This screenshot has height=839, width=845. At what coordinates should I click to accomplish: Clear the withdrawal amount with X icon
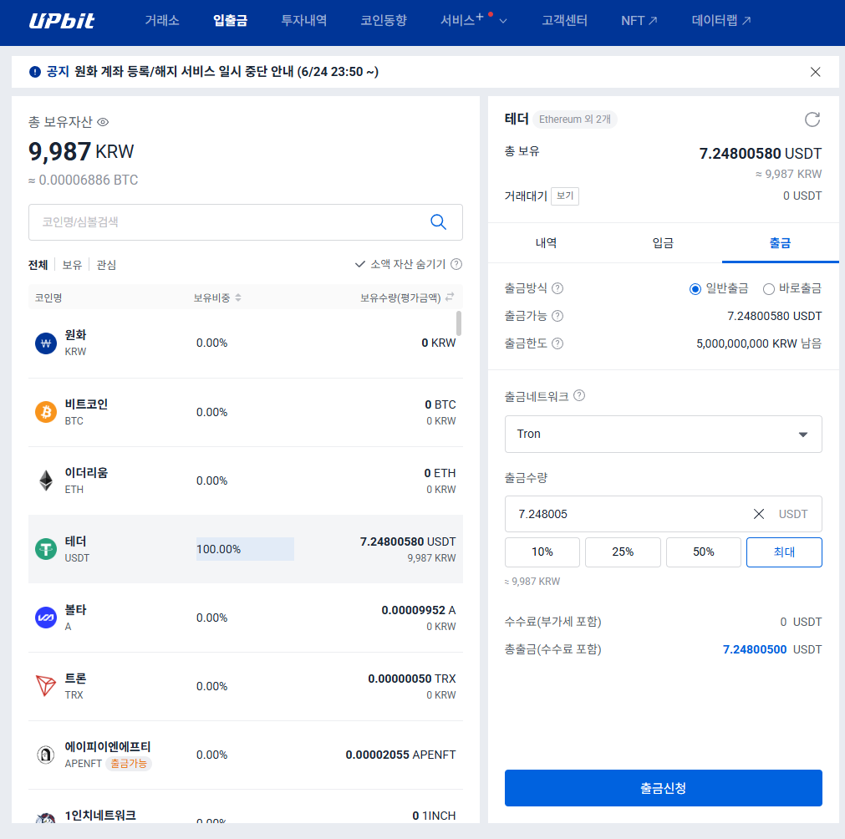point(759,514)
